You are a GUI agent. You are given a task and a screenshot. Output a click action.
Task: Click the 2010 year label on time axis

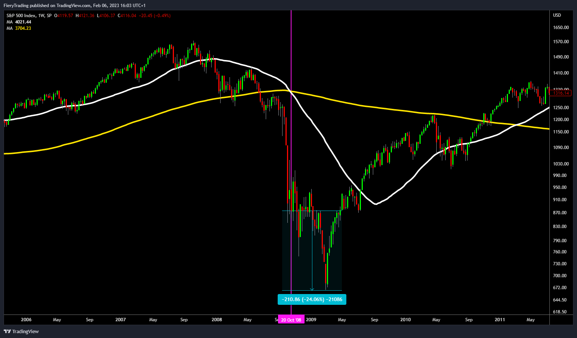[405, 320]
